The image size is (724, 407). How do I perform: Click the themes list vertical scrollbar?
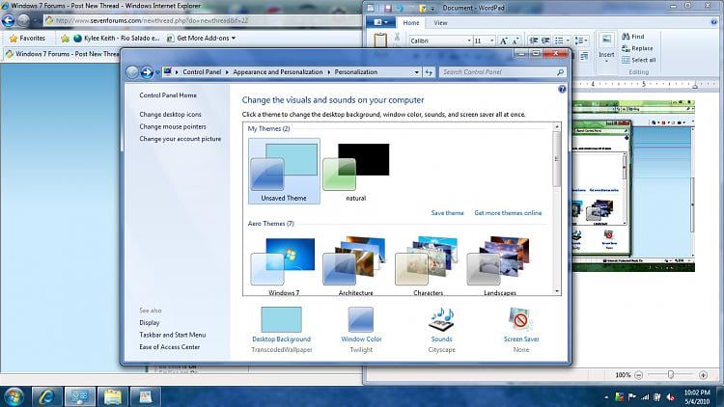(x=557, y=208)
